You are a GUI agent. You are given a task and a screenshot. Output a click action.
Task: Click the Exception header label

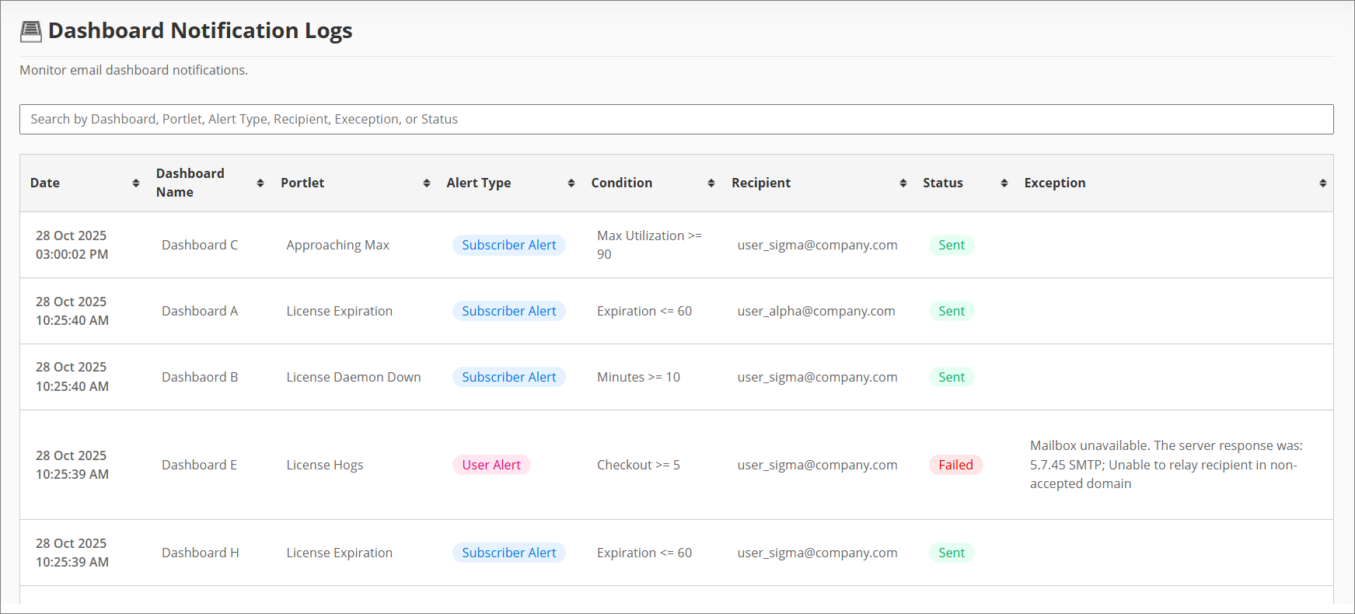(x=1055, y=183)
